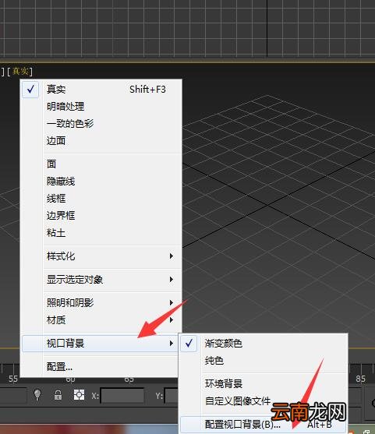Select the 面 display mode

102,164
